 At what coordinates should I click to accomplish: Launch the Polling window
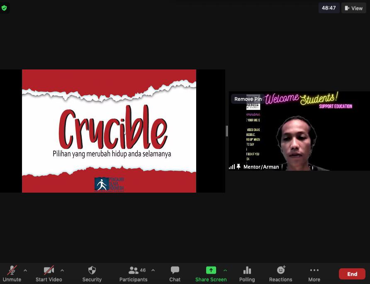[x=247, y=274]
